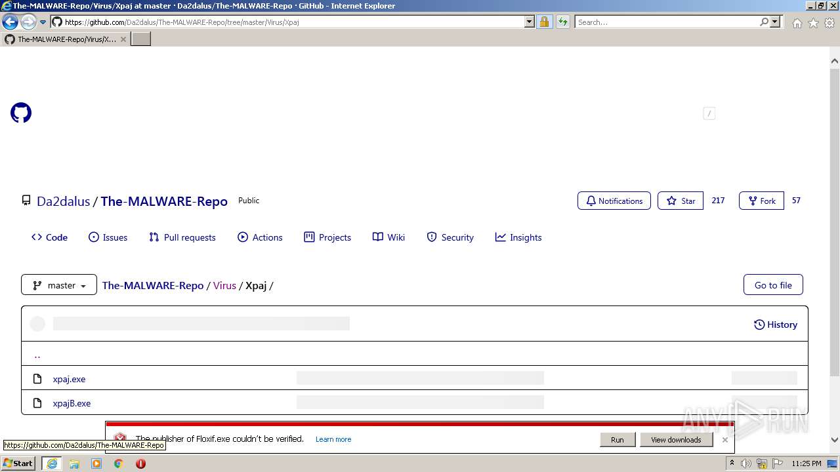Star the repository
This screenshot has height=472, width=840.
coord(681,201)
